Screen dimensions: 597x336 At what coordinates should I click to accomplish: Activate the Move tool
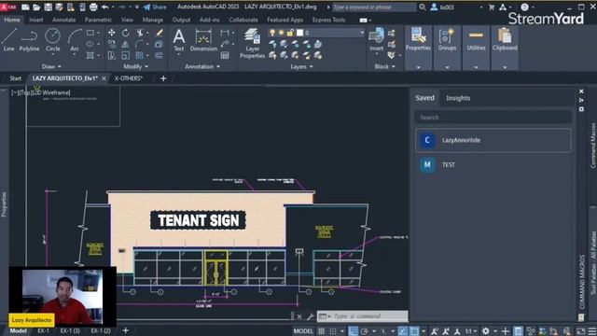click(x=112, y=34)
